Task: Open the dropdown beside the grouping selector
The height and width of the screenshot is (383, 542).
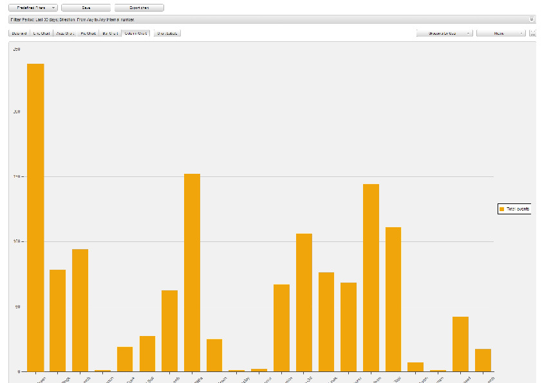Action: 501,33
